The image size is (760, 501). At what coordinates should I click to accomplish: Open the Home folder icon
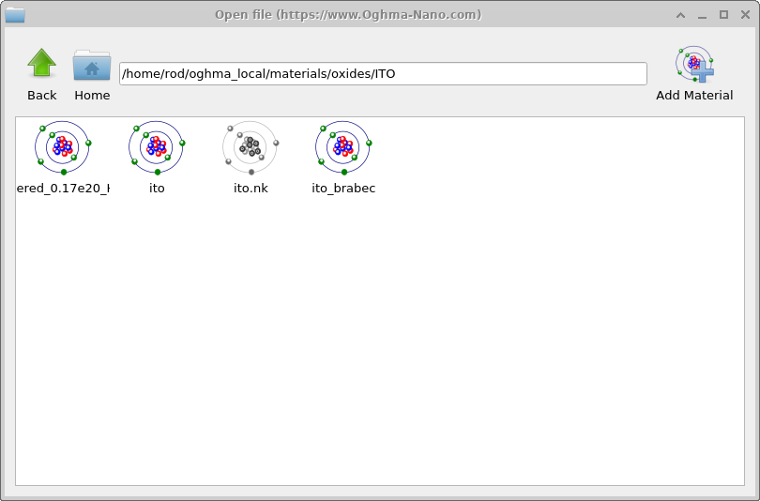[x=92, y=65]
